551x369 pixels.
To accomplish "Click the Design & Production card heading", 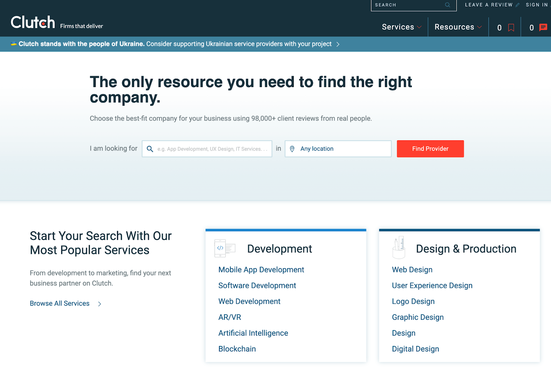I will pyautogui.click(x=466, y=249).
